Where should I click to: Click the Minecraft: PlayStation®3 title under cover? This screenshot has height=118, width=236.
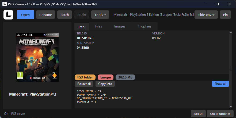(x=33, y=94)
